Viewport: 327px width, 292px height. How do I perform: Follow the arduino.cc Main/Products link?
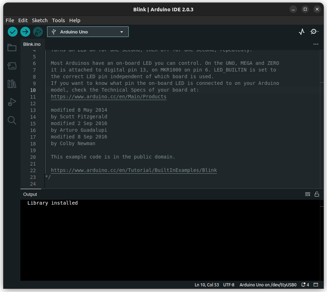109,97
